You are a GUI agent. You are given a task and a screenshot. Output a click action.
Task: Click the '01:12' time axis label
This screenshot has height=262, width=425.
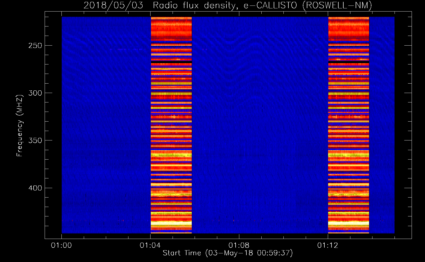328,245
